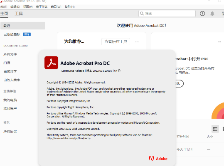
Task: Switch to the 主页 tab
Action: 4,14
